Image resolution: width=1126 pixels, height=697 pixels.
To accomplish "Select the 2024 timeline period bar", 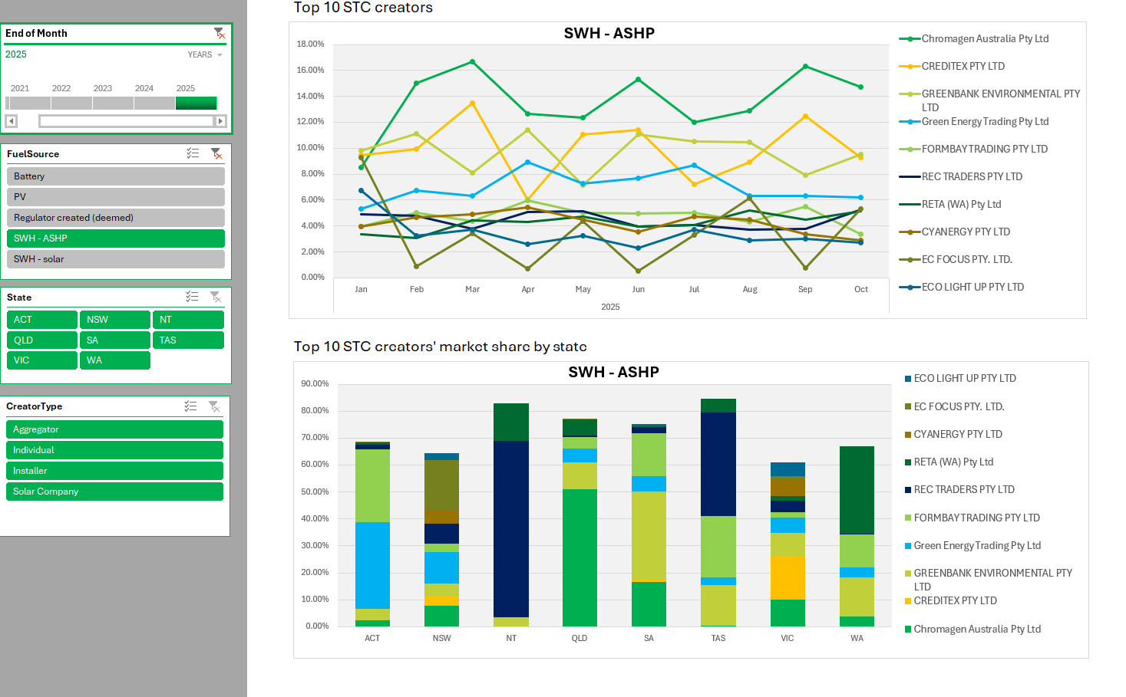I will [154, 103].
